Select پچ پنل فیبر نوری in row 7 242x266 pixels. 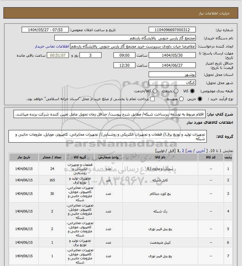[x=160, y=256]
